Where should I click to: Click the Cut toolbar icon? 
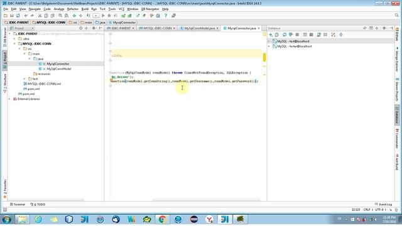pos(40,16)
